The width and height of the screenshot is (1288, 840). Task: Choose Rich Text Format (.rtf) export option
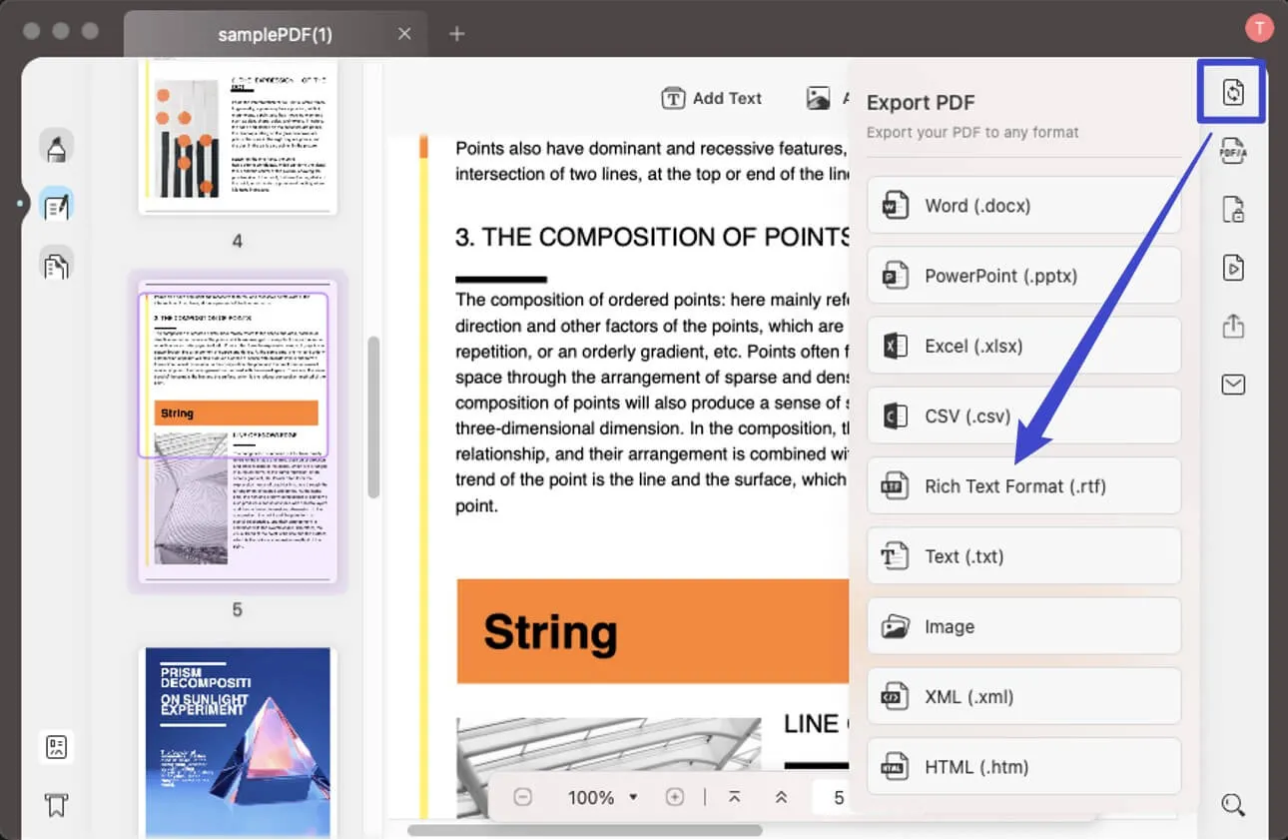coord(1023,485)
